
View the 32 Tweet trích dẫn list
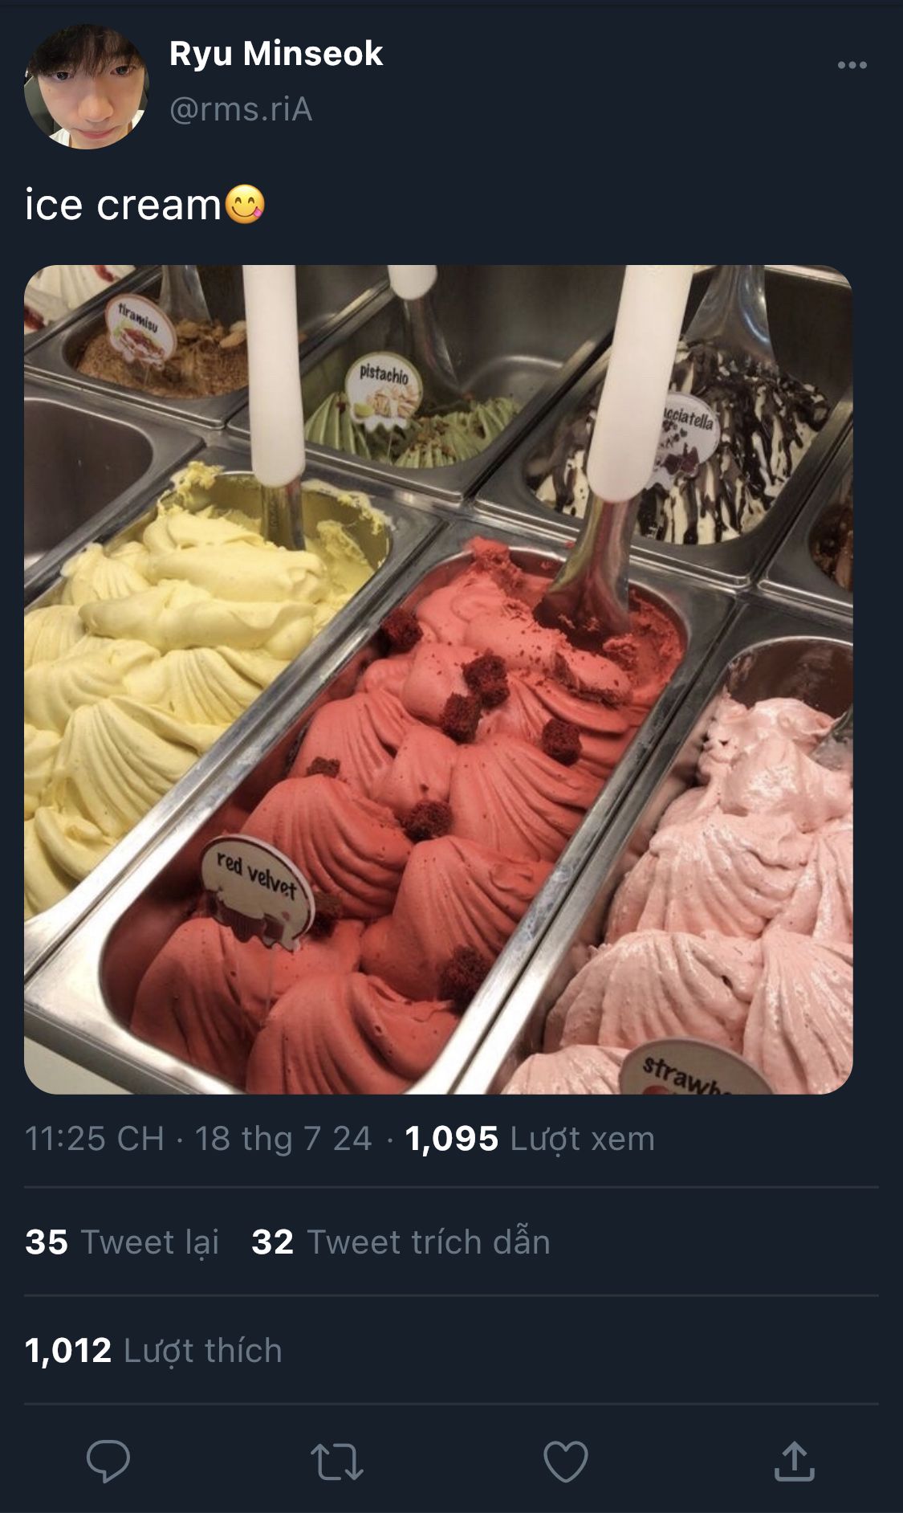401,1242
